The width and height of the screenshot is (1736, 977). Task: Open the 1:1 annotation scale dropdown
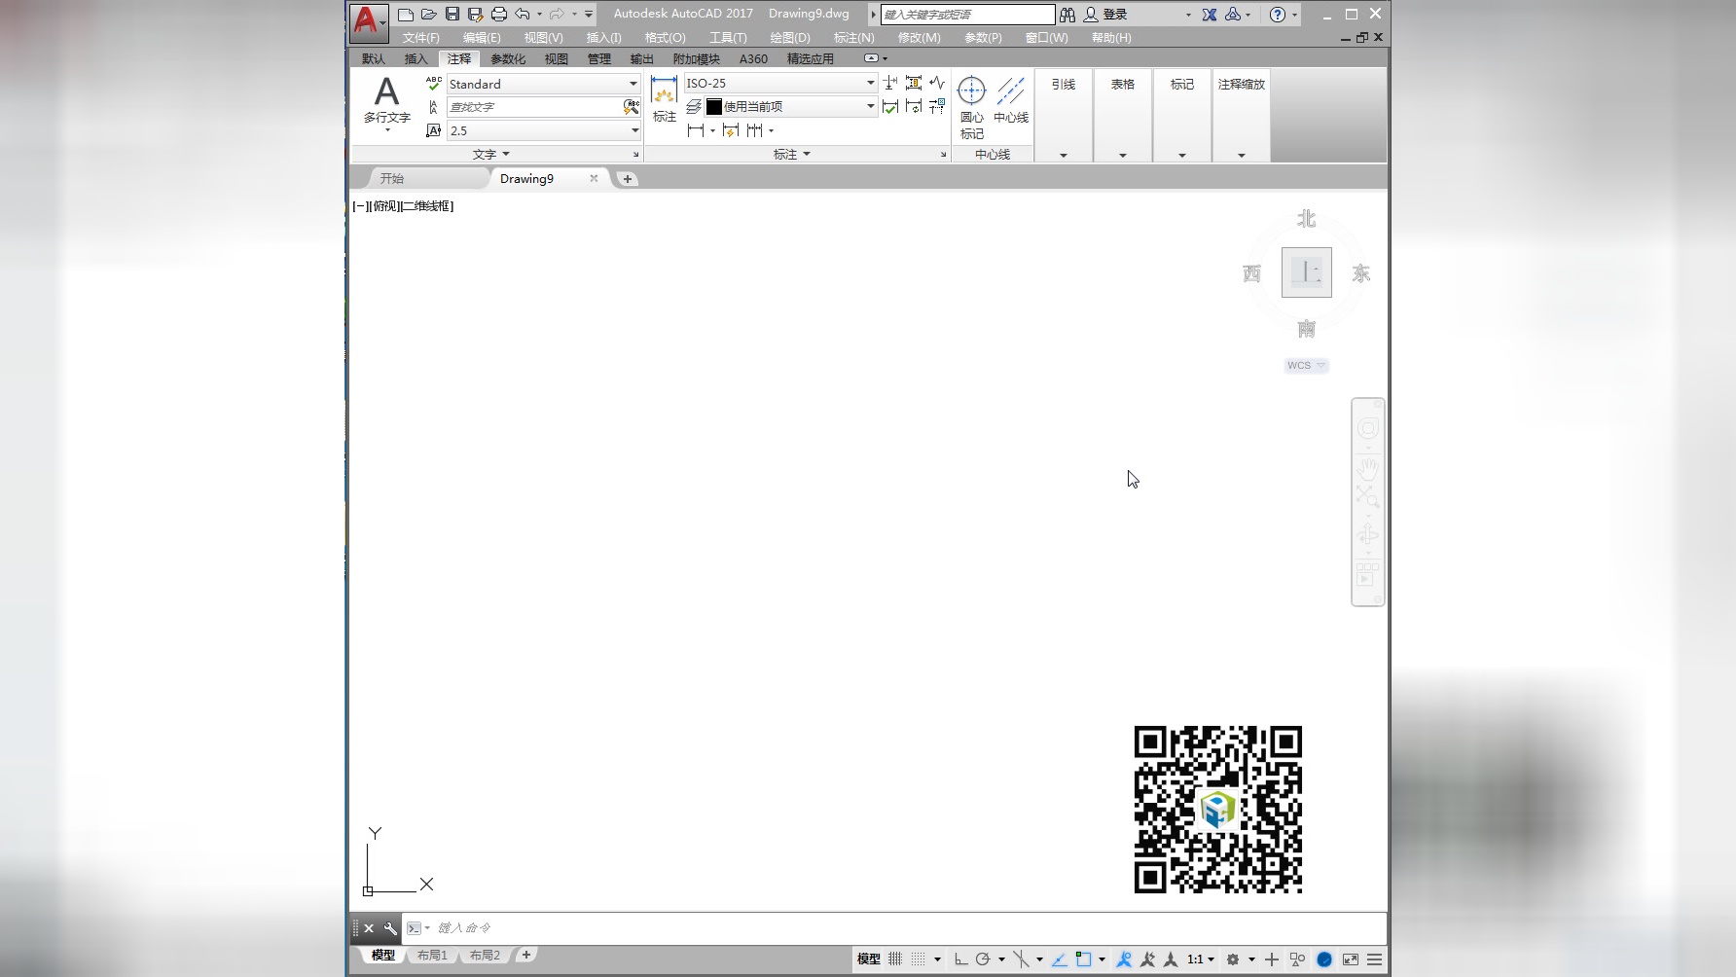[1201, 959]
